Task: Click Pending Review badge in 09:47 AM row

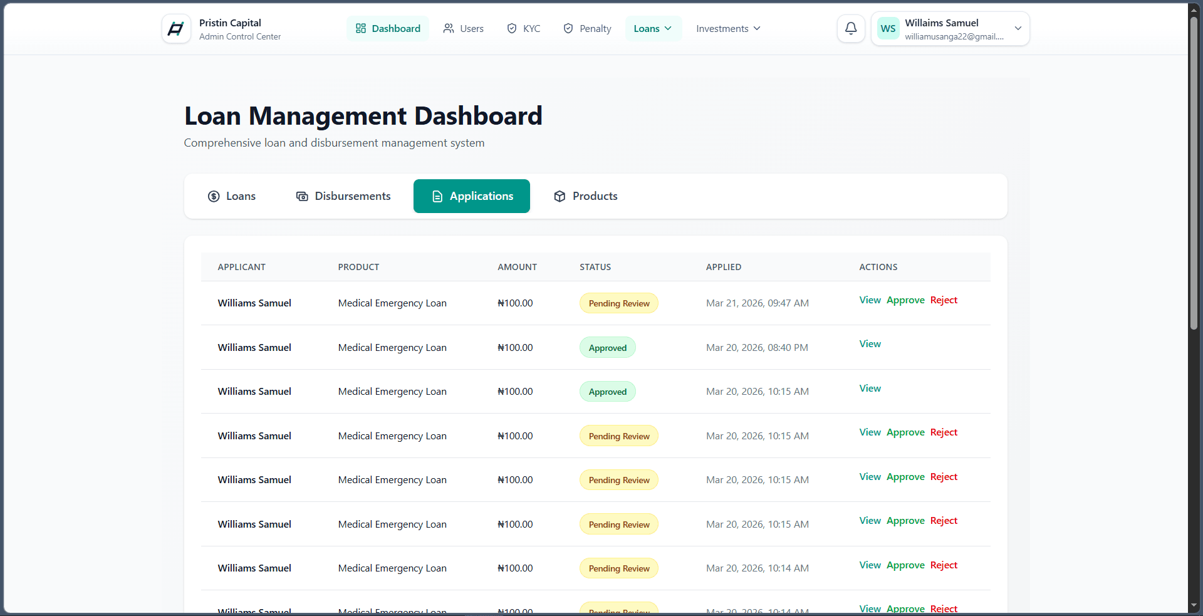Action: 619,303
